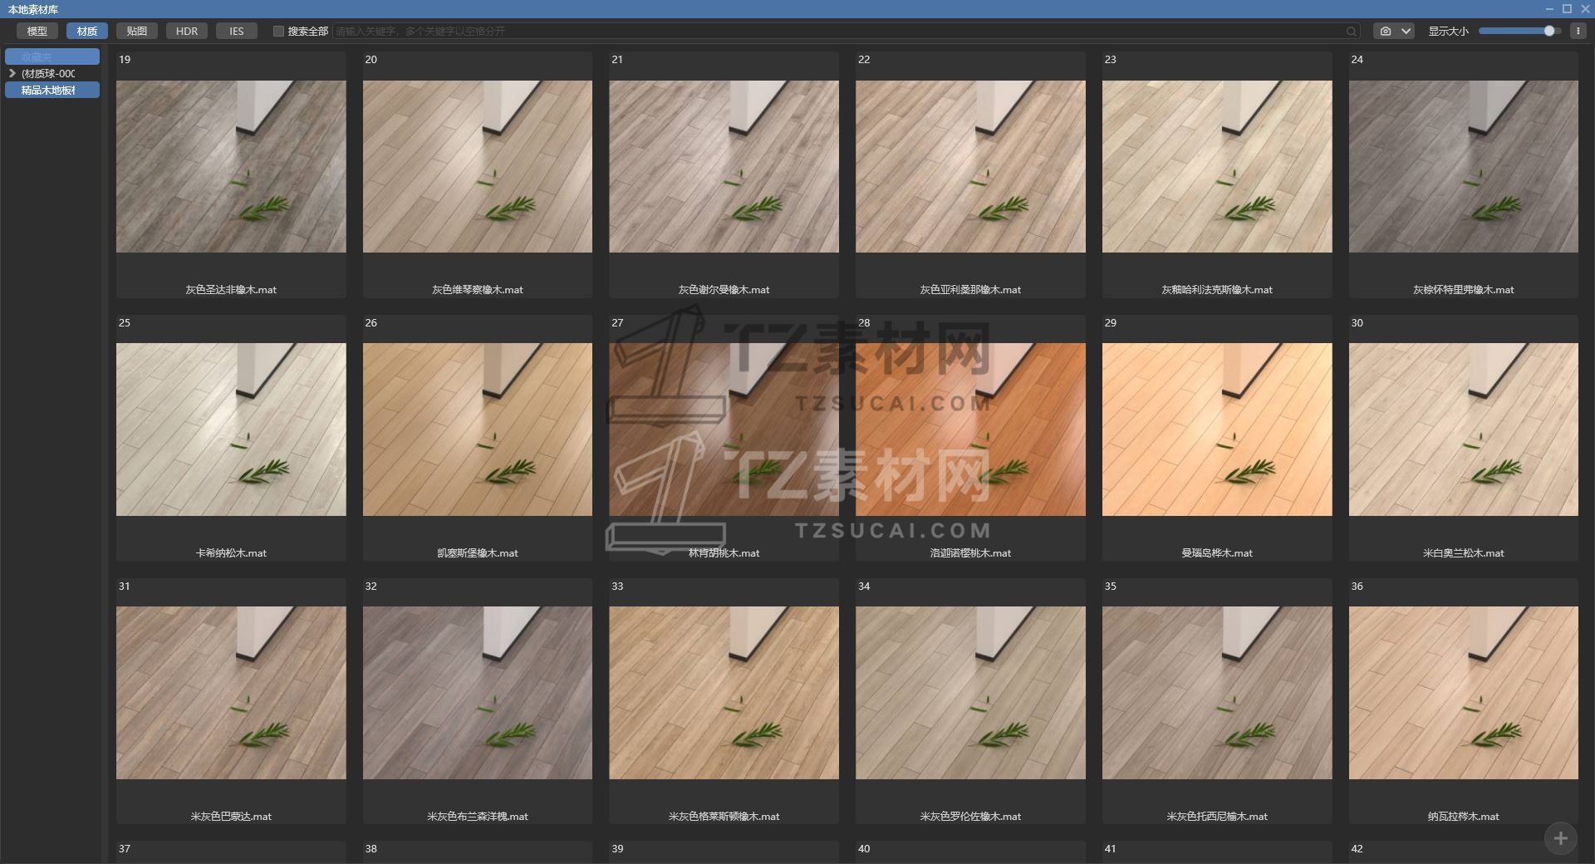Click the 曼瑙岛桦木 material thumbnail
This screenshot has width=1595, height=864.
coord(1217,430)
